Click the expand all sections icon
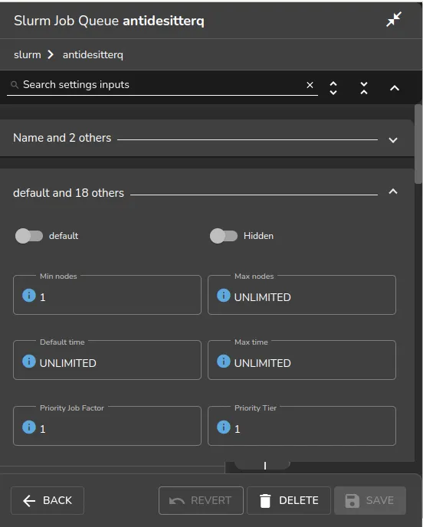423x527 pixels. pyautogui.click(x=333, y=88)
